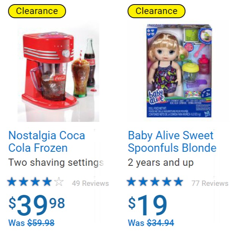Click the fifth star of Baby Alive rating
The height and width of the screenshot is (232, 231).
tap(178, 182)
